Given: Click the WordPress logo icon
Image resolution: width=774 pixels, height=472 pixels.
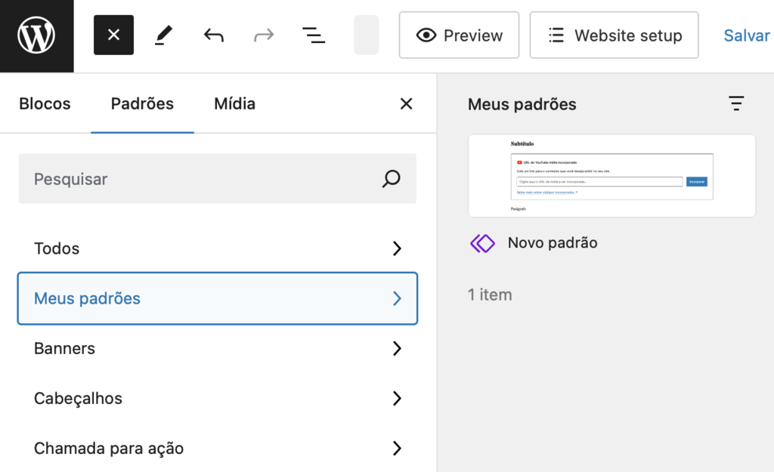Looking at the screenshot, I should [x=36, y=35].
